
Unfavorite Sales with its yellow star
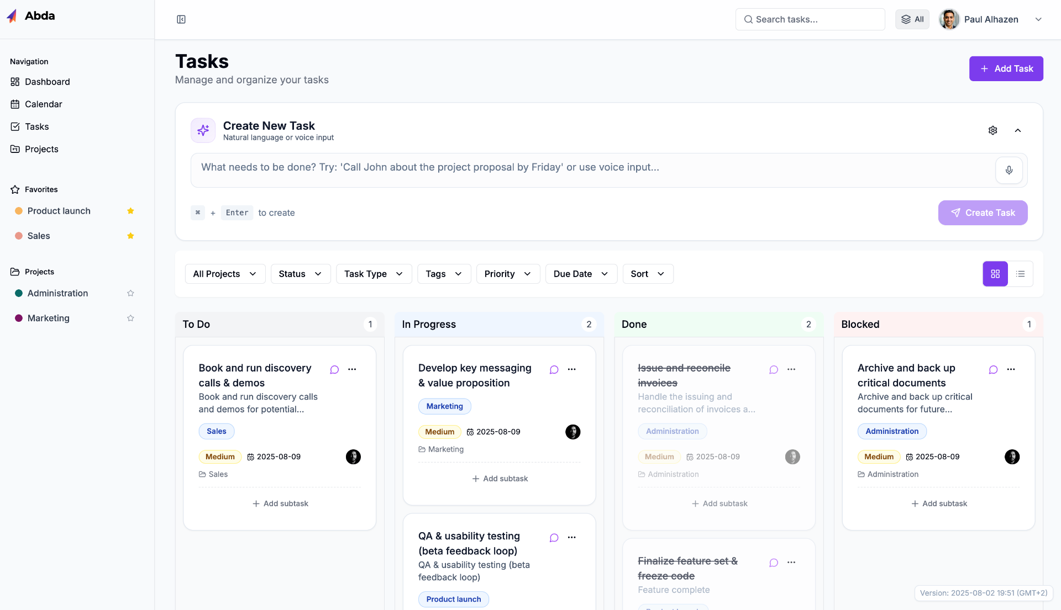point(130,236)
